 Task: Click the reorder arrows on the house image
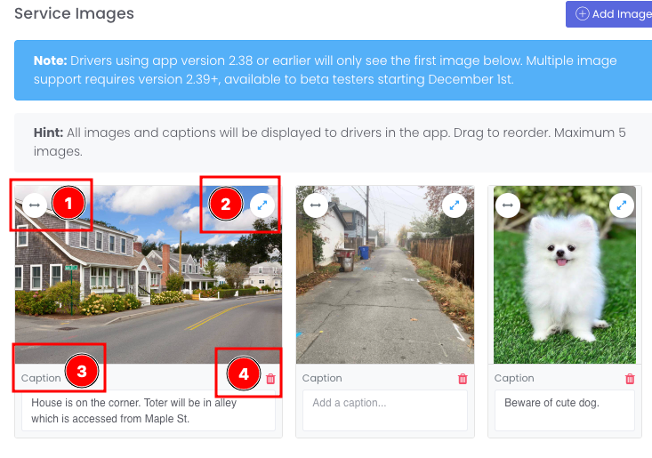pos(35,205)
